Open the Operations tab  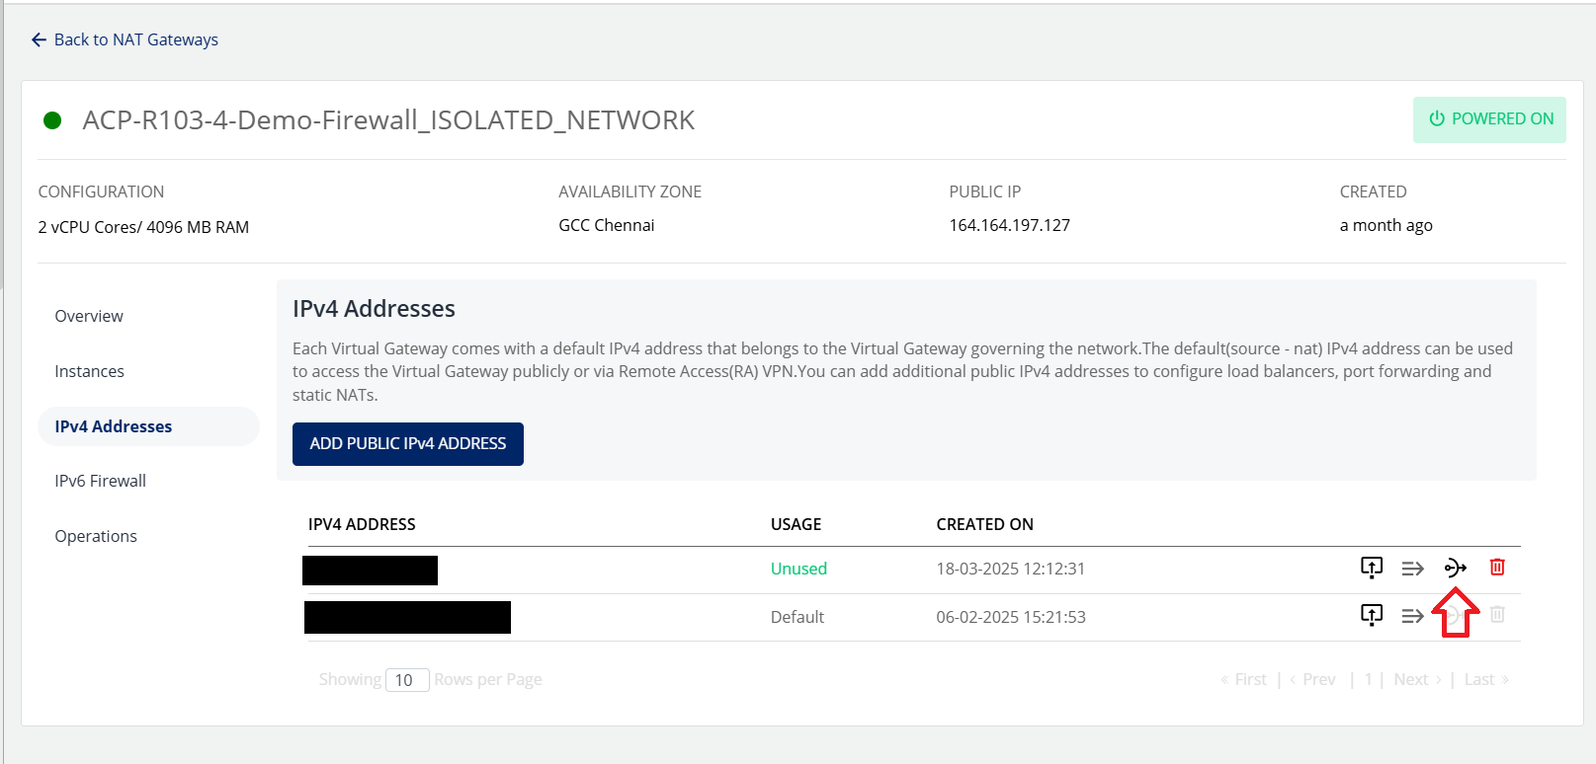click(x=96, y=536)
